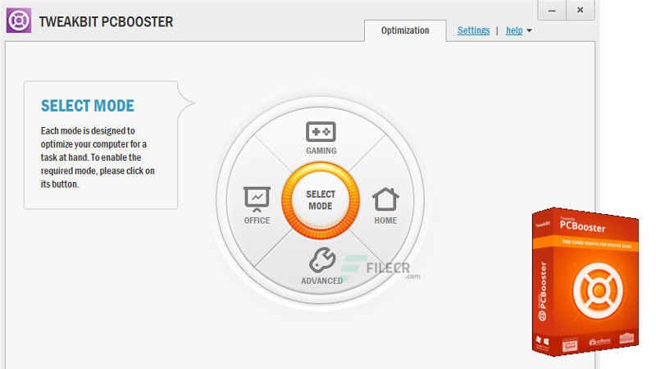Click the SELECT MODE heading text
This screenshot has width=656, height=369.
coord(88,106)
